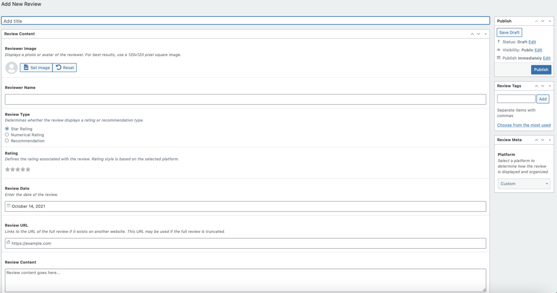Move the Review Tags panel up
The image size is (557, 293).
pyautogui.click(x=536, y=86)
